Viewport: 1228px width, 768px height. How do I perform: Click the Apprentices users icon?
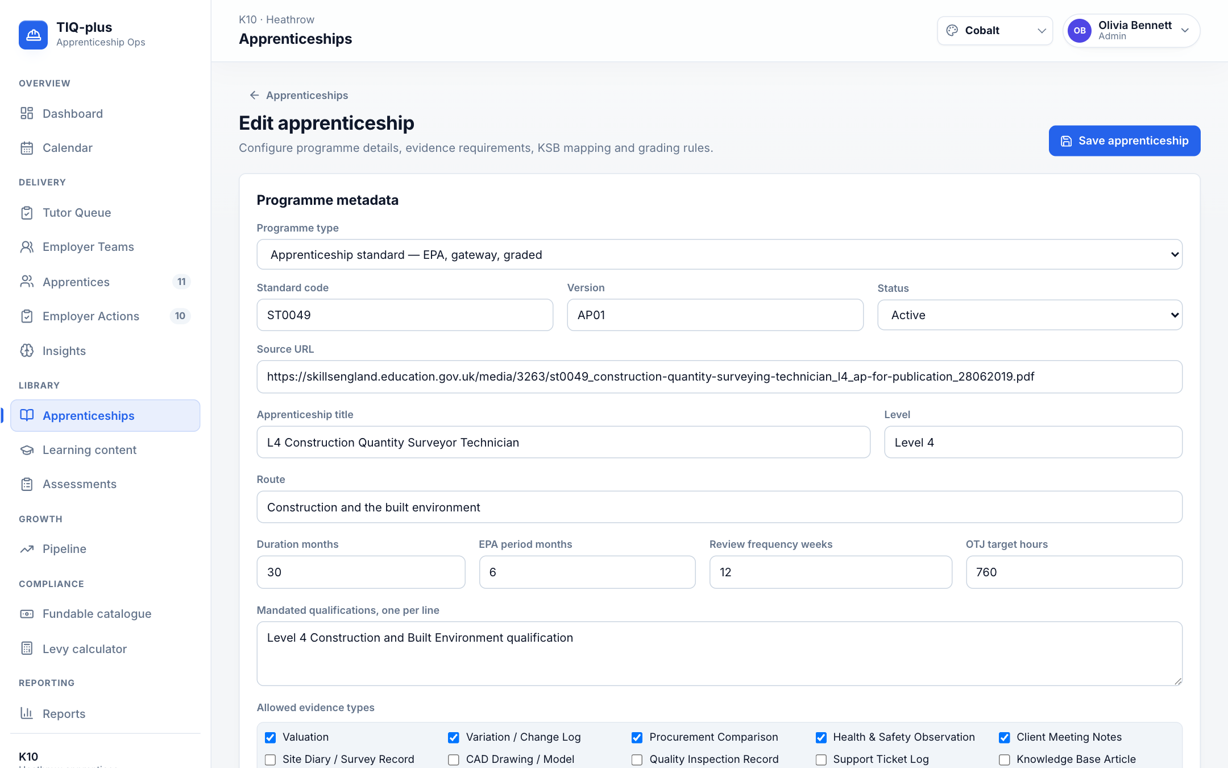pos(27,282)
